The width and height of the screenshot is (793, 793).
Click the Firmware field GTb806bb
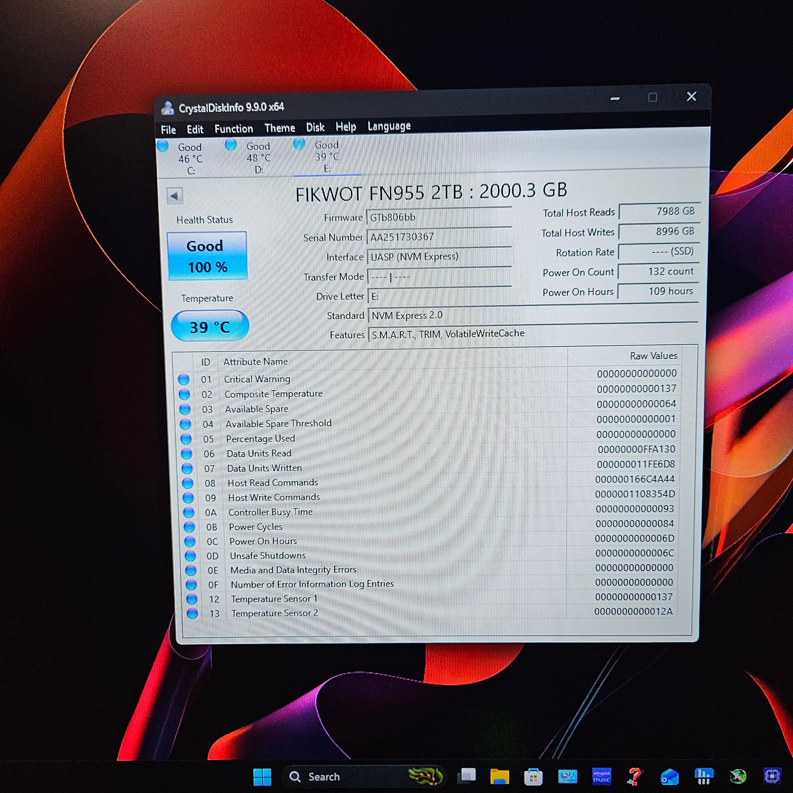pyautogui.click(x=438, y=217)
